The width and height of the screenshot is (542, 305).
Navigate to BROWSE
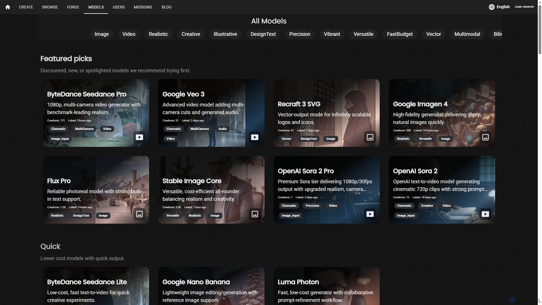pyautogui.click(x=50, y=7)
